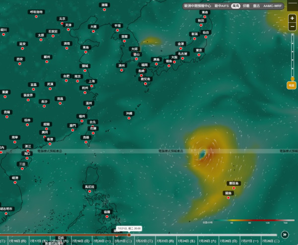Image resolution: width=298 pixels, height=245 pixels.
Task: Click the 香港 city marker
Action: click(x=50, y=144)
